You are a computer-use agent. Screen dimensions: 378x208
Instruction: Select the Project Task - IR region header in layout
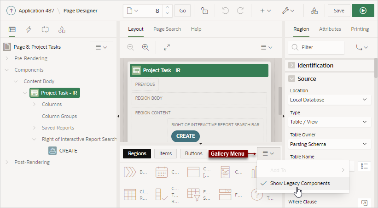tap(199, 70)
